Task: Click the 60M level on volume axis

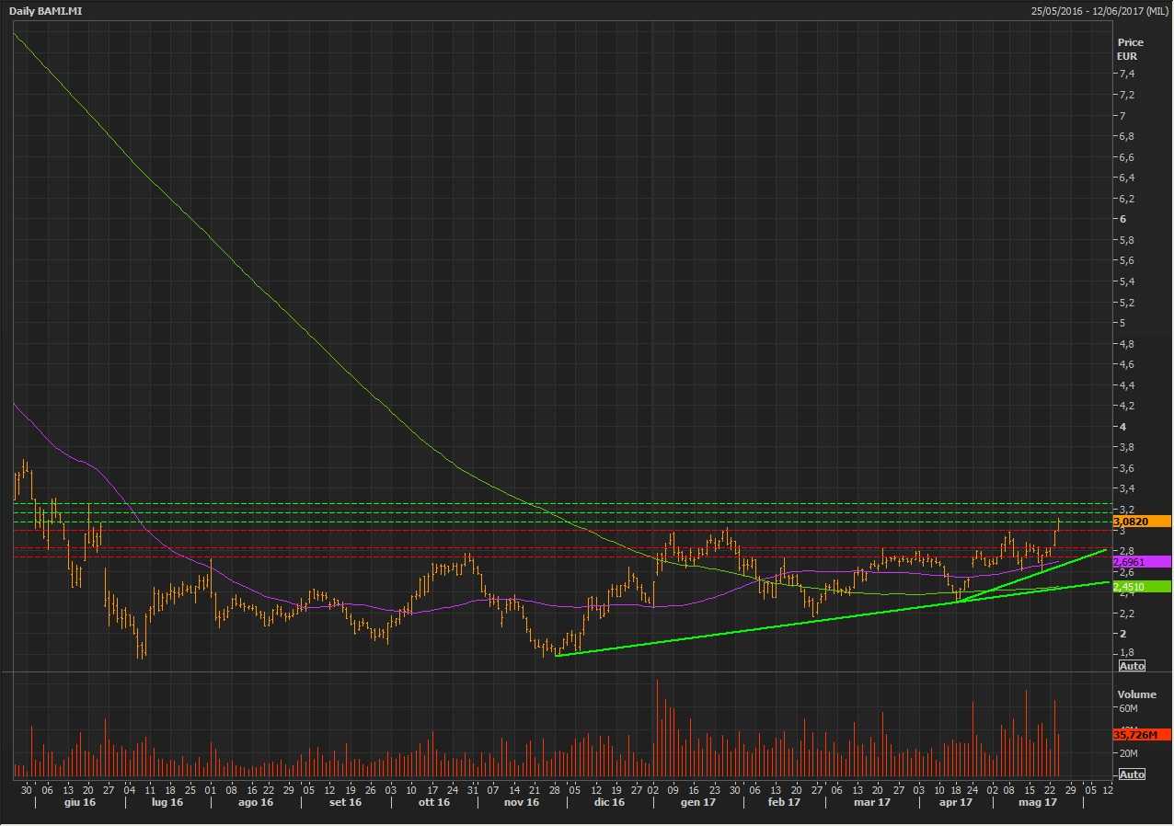Action: (1128, 708)
